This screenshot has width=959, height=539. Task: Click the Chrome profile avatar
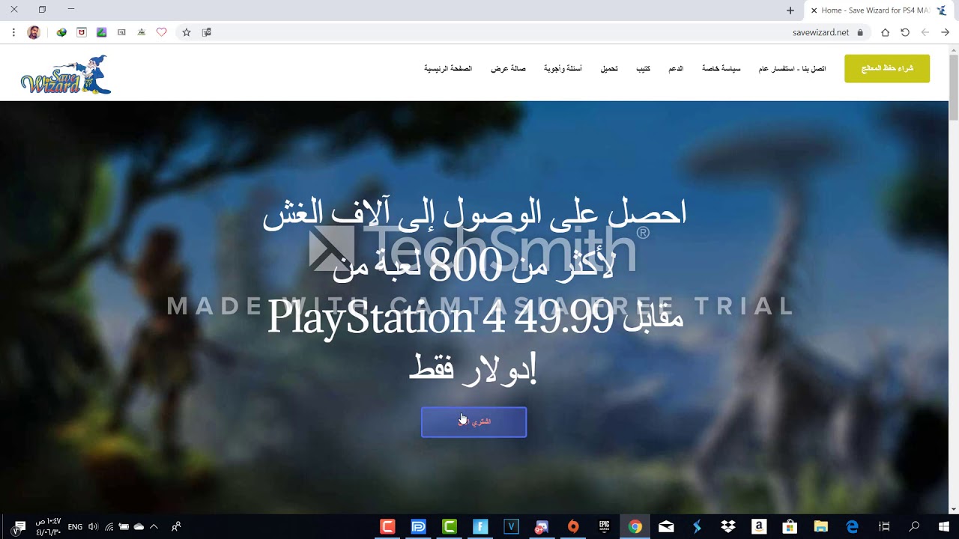tap(34, 32)
